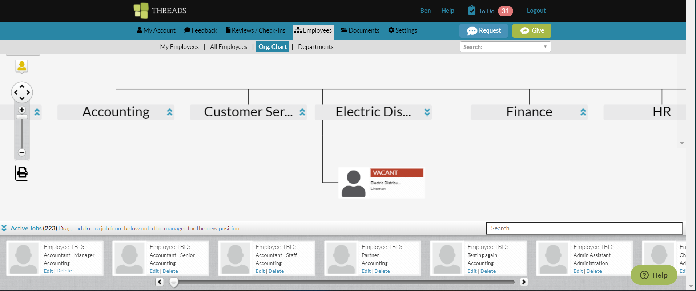Click the Threads logo icon

click(x=141, y=11)
